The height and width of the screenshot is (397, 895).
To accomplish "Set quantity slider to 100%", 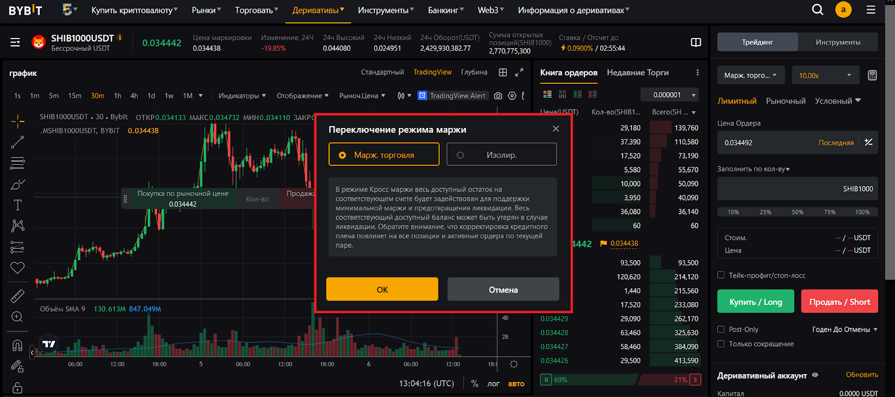I will tap(862, 212).
